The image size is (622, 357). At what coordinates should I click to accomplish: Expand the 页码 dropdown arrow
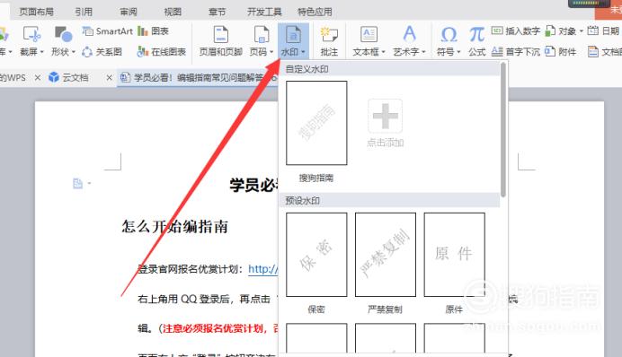tap(271, 52)
